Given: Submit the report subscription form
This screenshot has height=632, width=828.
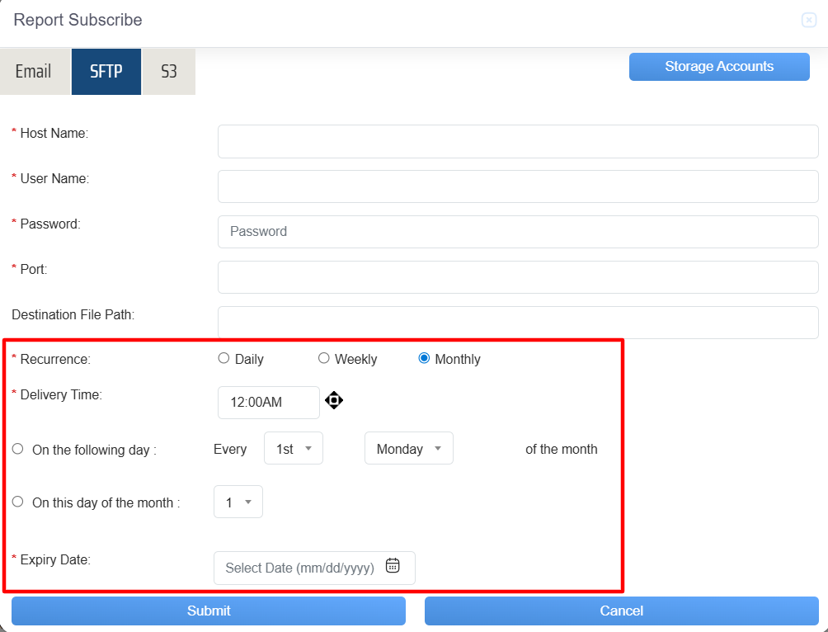Looking at the screenshot, I should pos(209,611).
